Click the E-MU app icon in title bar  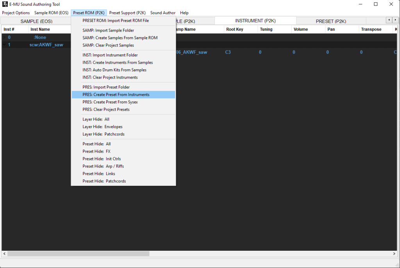click(5, 4)
